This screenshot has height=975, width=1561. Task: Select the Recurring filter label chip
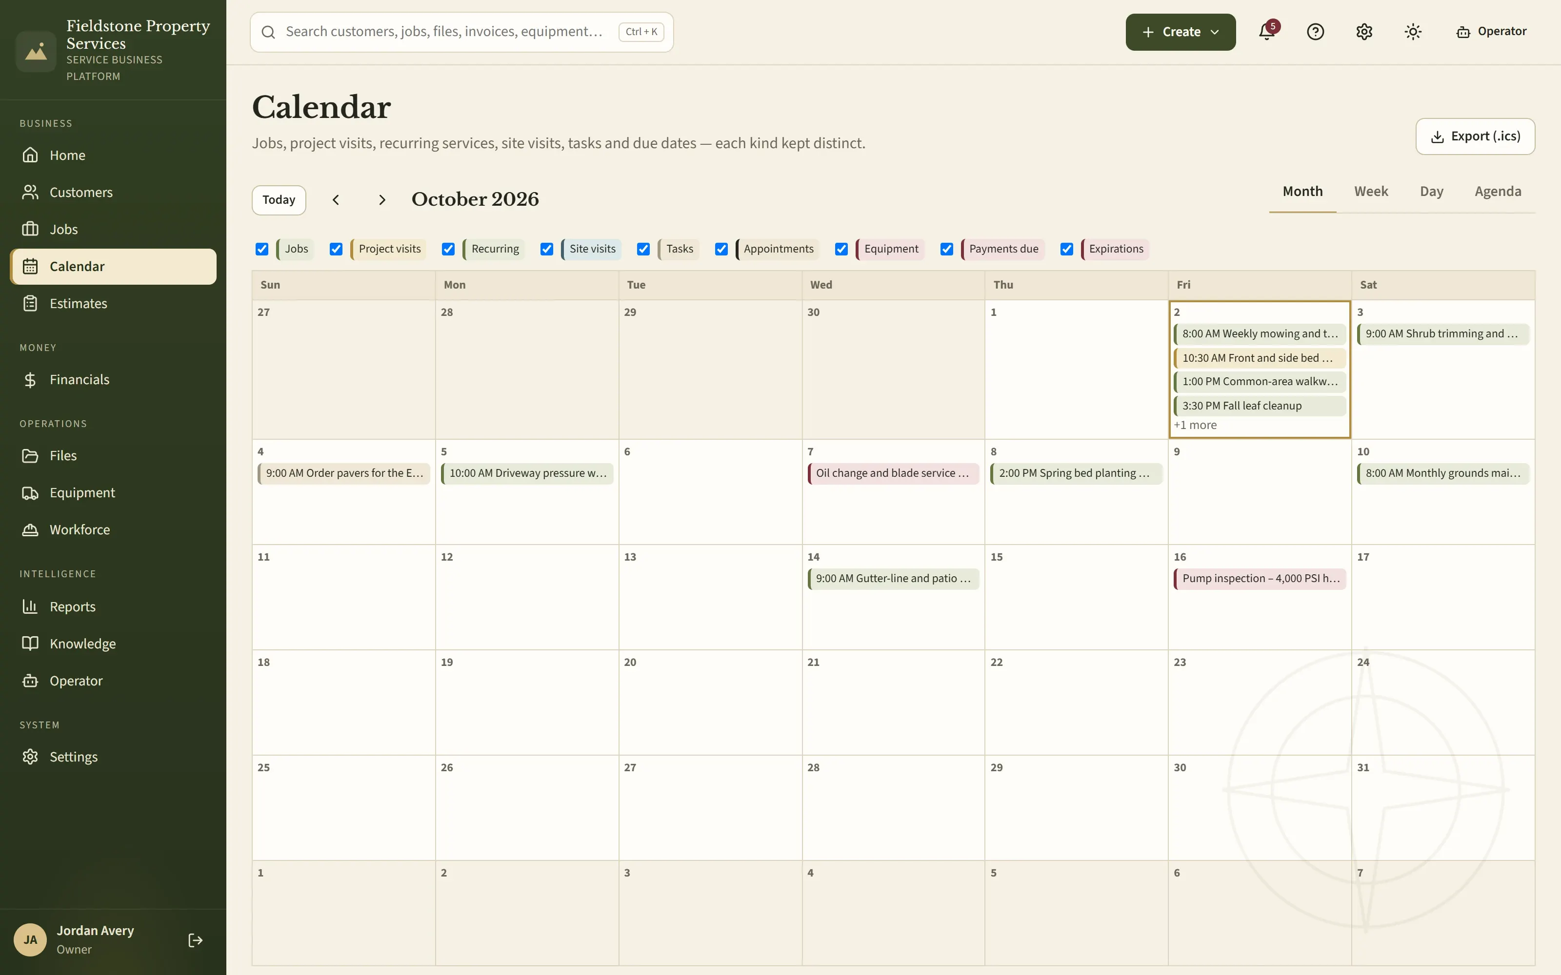tap(494, 249)
